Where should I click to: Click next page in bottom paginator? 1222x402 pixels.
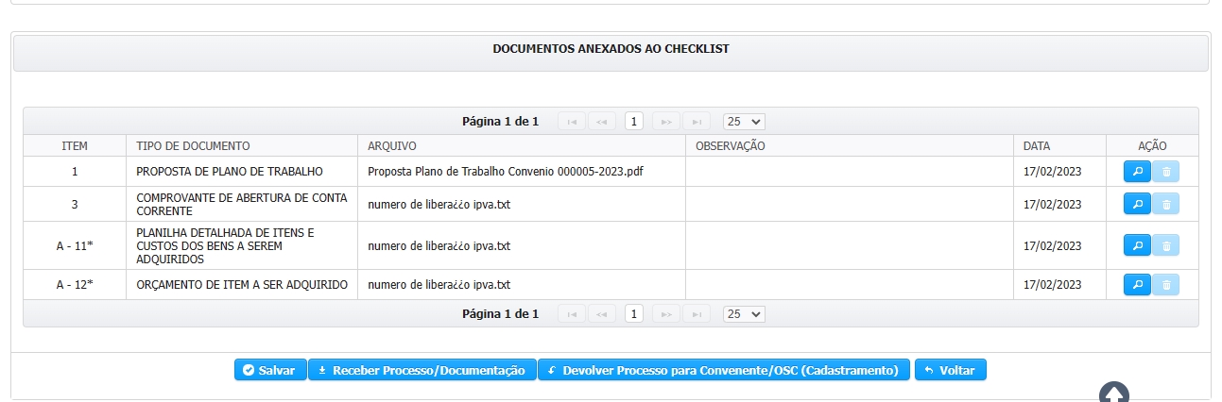coord(665,313)
